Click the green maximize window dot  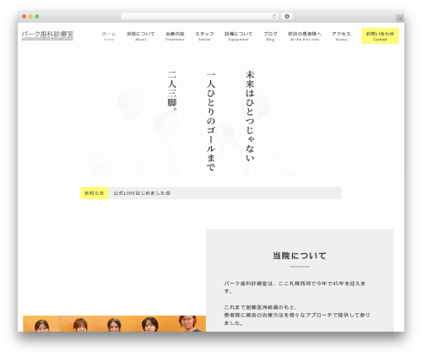click(37, 16)
